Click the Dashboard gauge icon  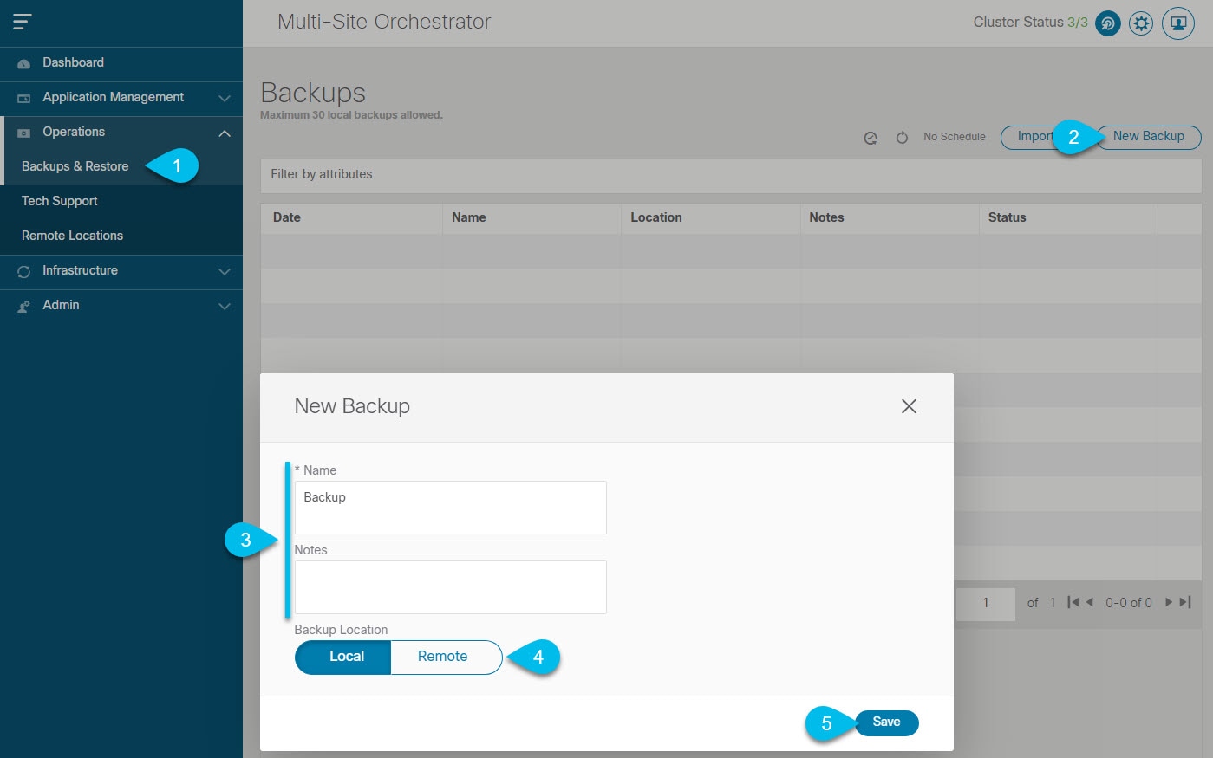pos(24,63)
